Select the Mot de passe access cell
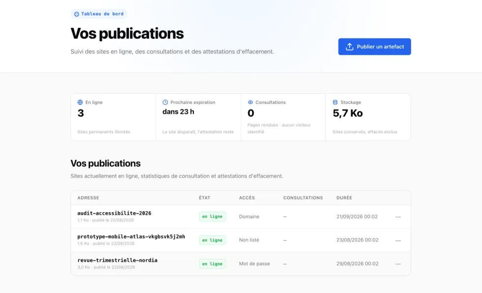The width and height of the screenshot is (482, 293). click(255, 264)
